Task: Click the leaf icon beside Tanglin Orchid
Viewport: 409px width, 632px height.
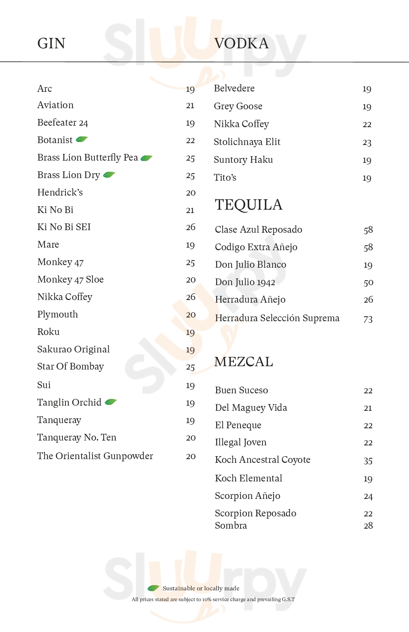Action: (x=111, y=402)
